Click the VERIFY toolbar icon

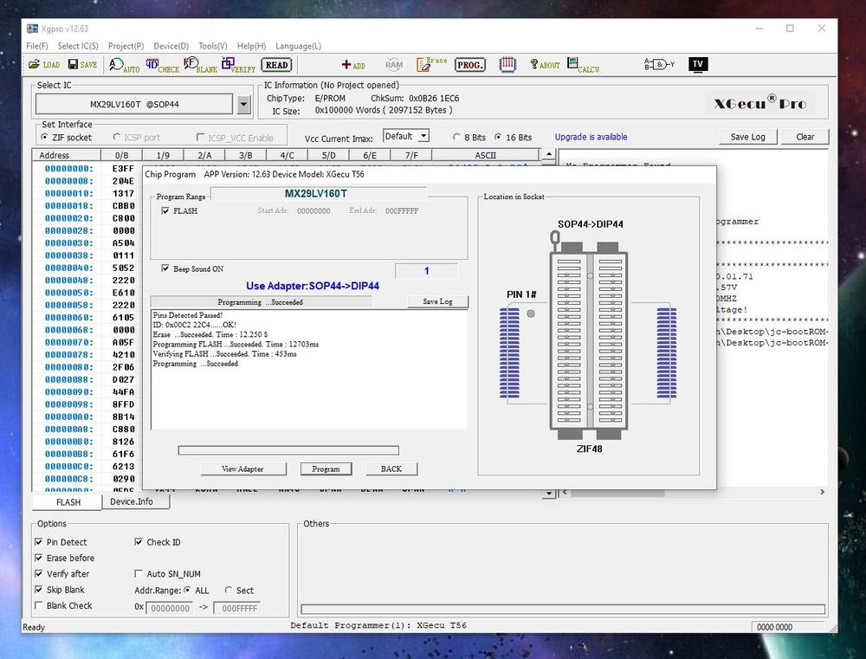point(239,65)
